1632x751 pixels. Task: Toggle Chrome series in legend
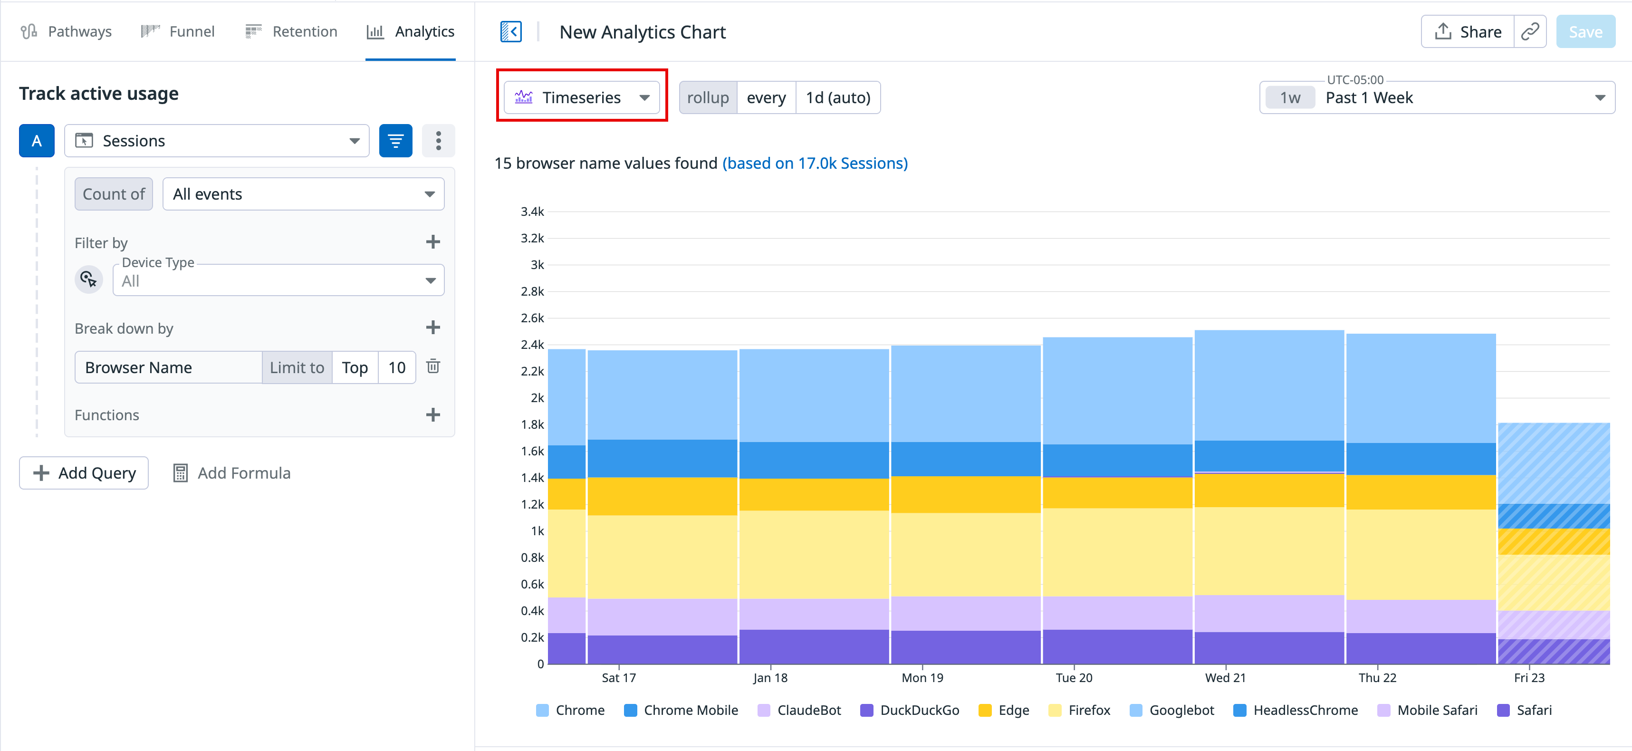pyautogui.click(x=579, y=710)
